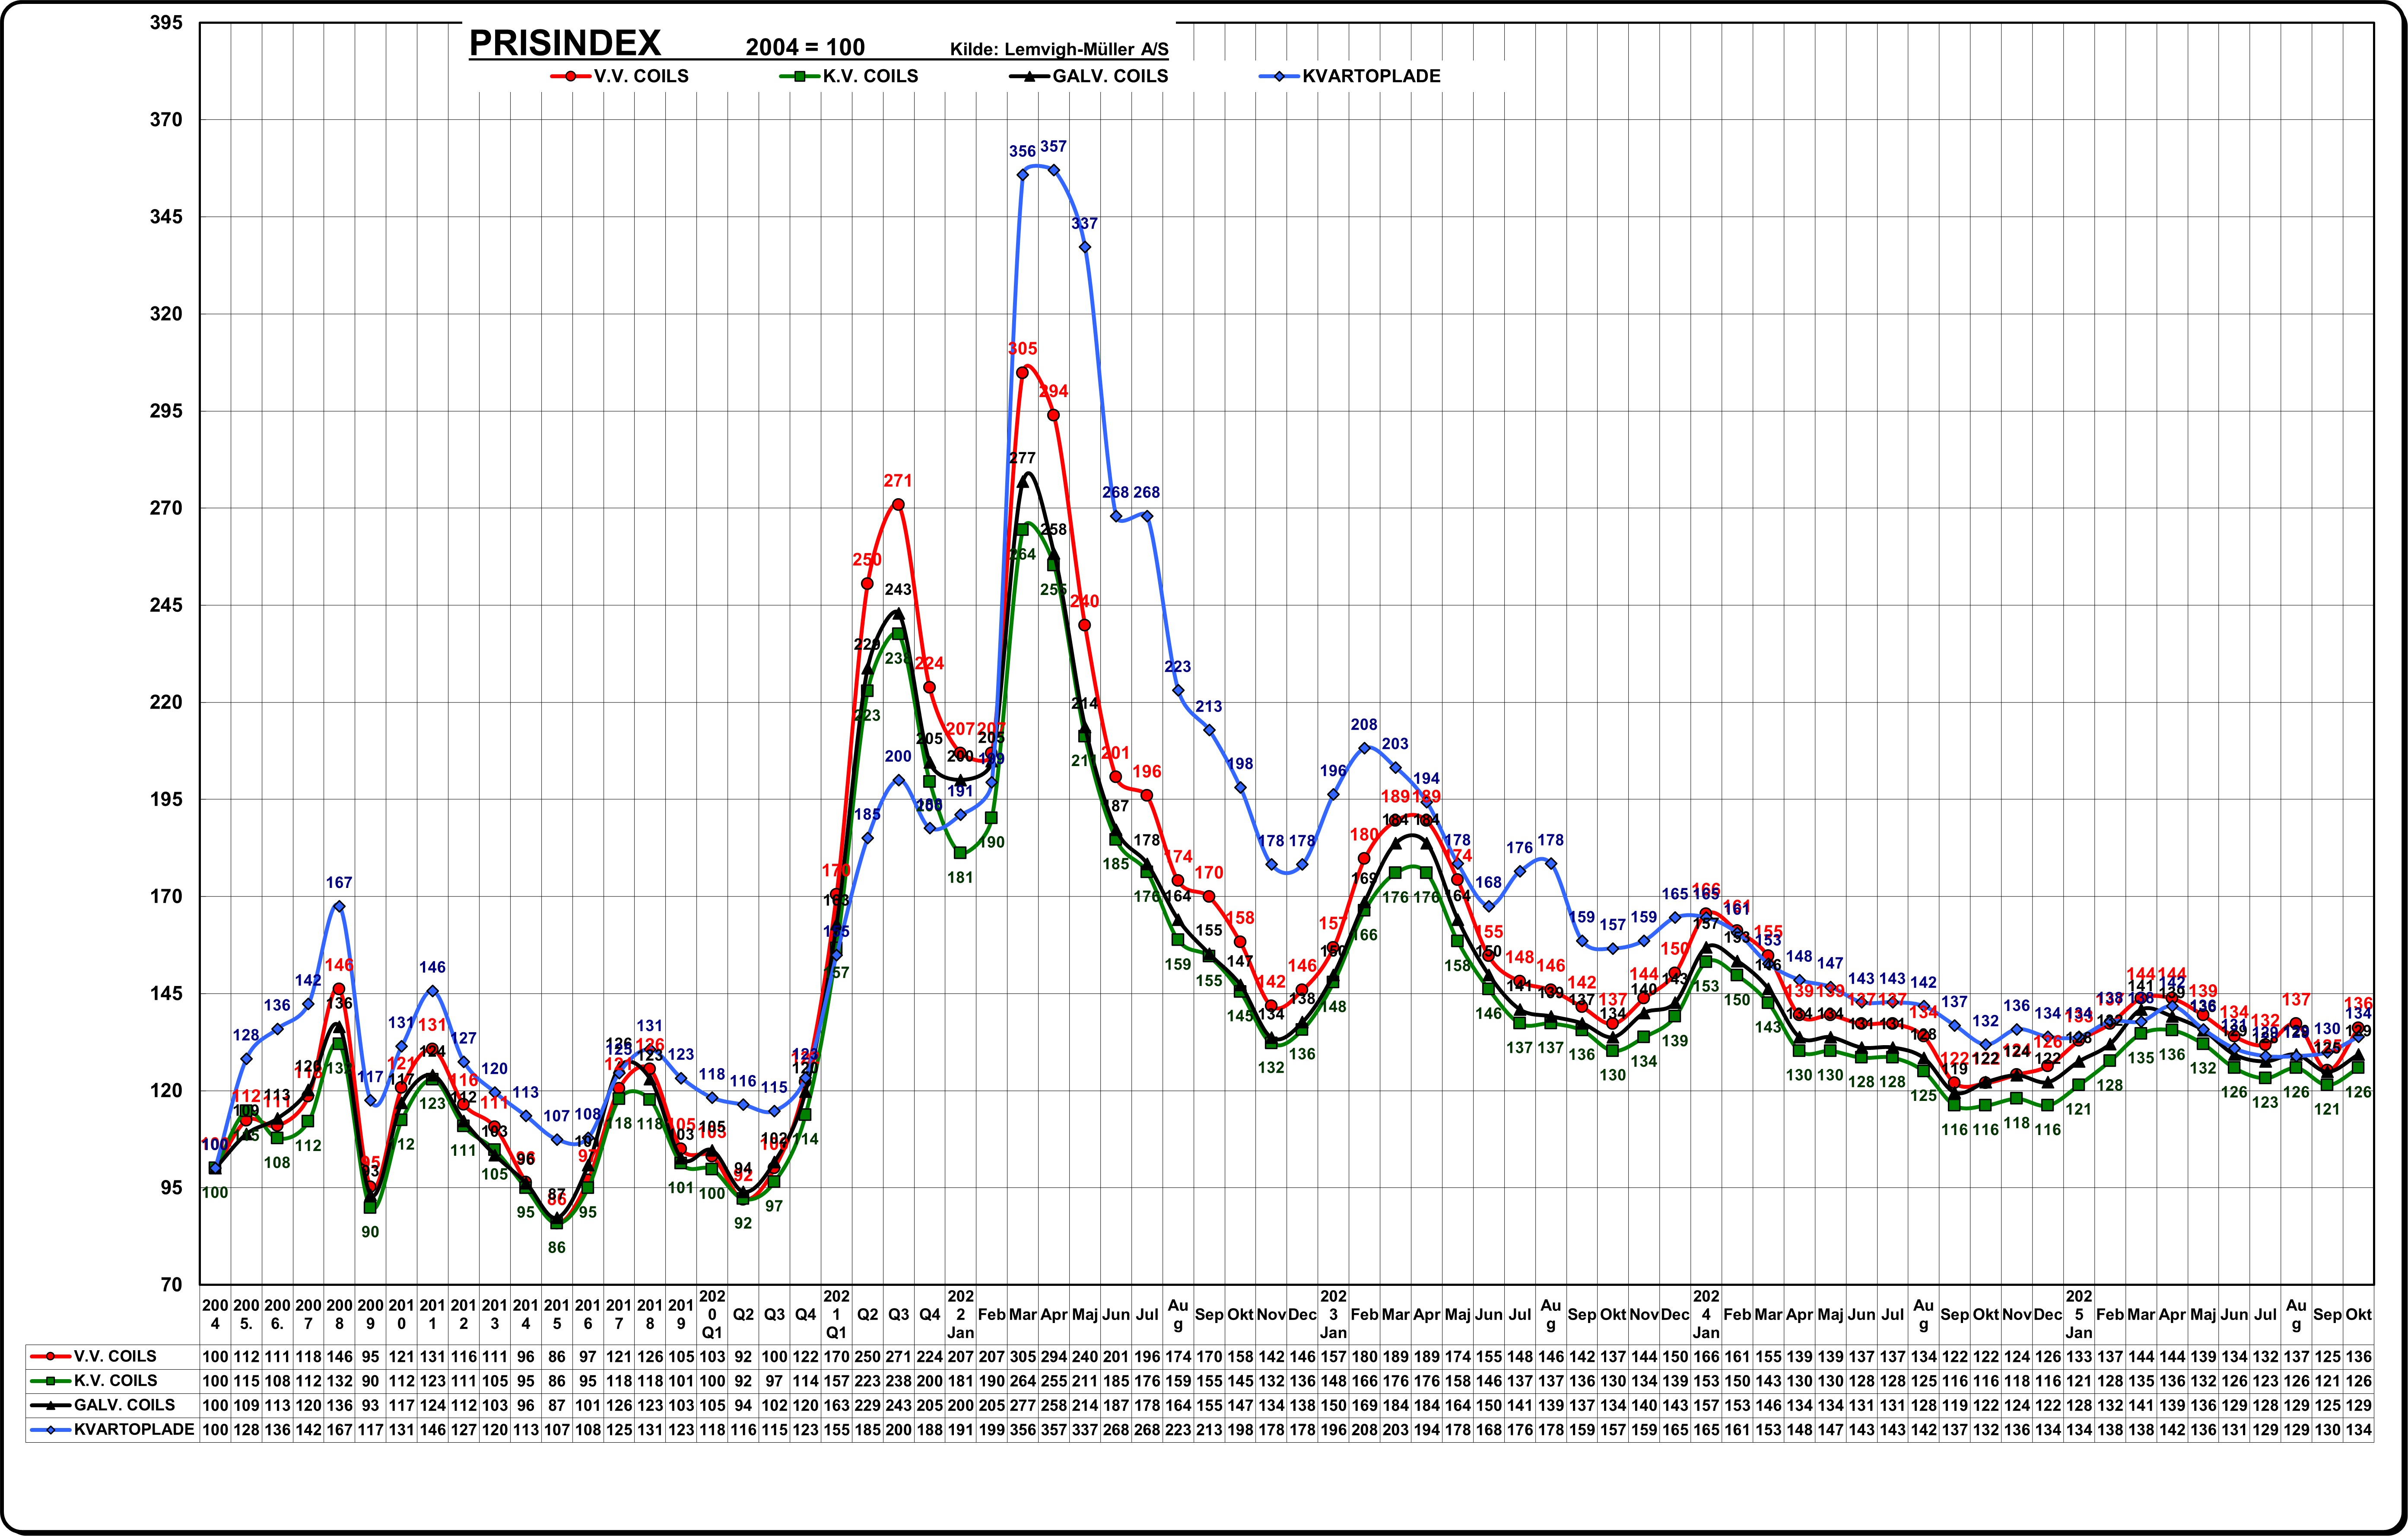The height and width of the screenshot is (1536, 2408).
Task: Click the black 277 data label on chart
Action: (x=1022, y=458)
